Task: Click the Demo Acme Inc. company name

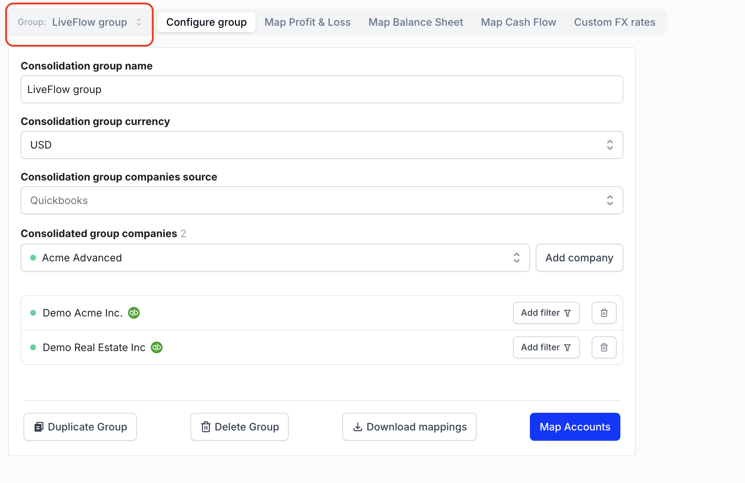Action: [82, 313]
